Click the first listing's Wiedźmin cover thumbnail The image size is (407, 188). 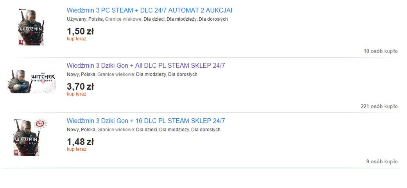pyautogui.click(x=31, y=27)
